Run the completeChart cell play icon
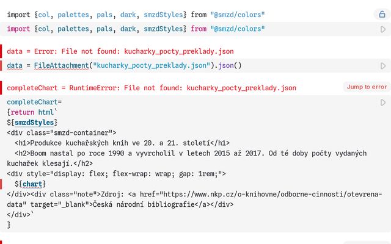Viewport: 391px width, 244px height. [x=383, y=102]
